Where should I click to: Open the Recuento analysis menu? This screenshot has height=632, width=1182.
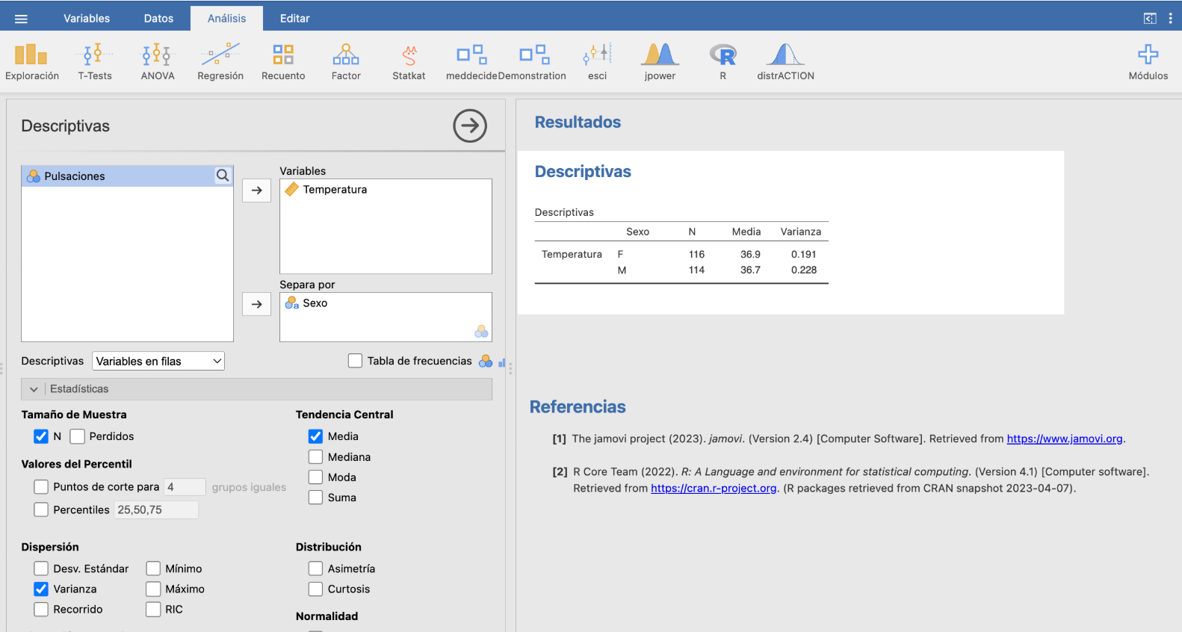click(x=283, y=62)
